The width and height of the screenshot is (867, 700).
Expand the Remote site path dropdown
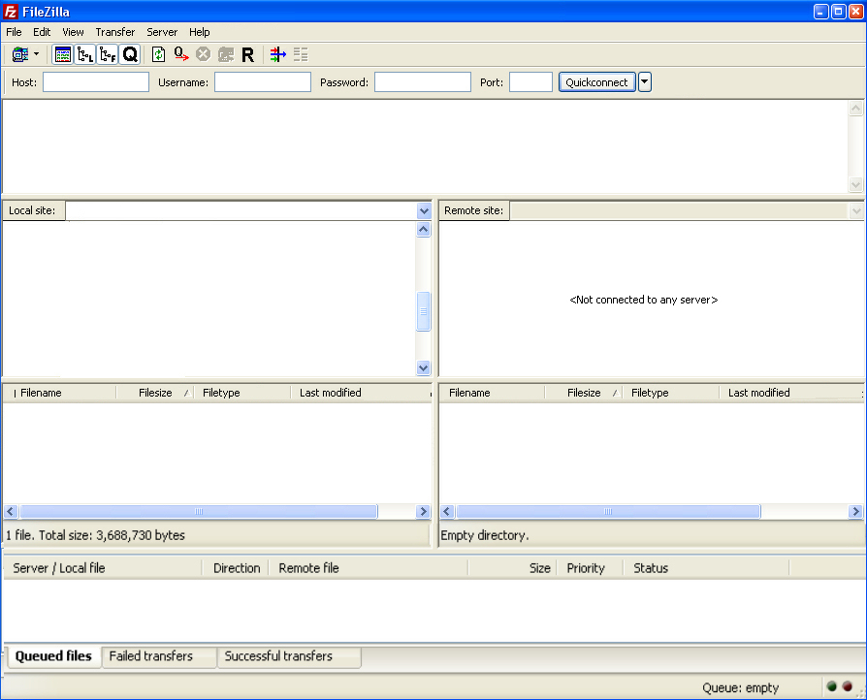click(x=856, y=210)
